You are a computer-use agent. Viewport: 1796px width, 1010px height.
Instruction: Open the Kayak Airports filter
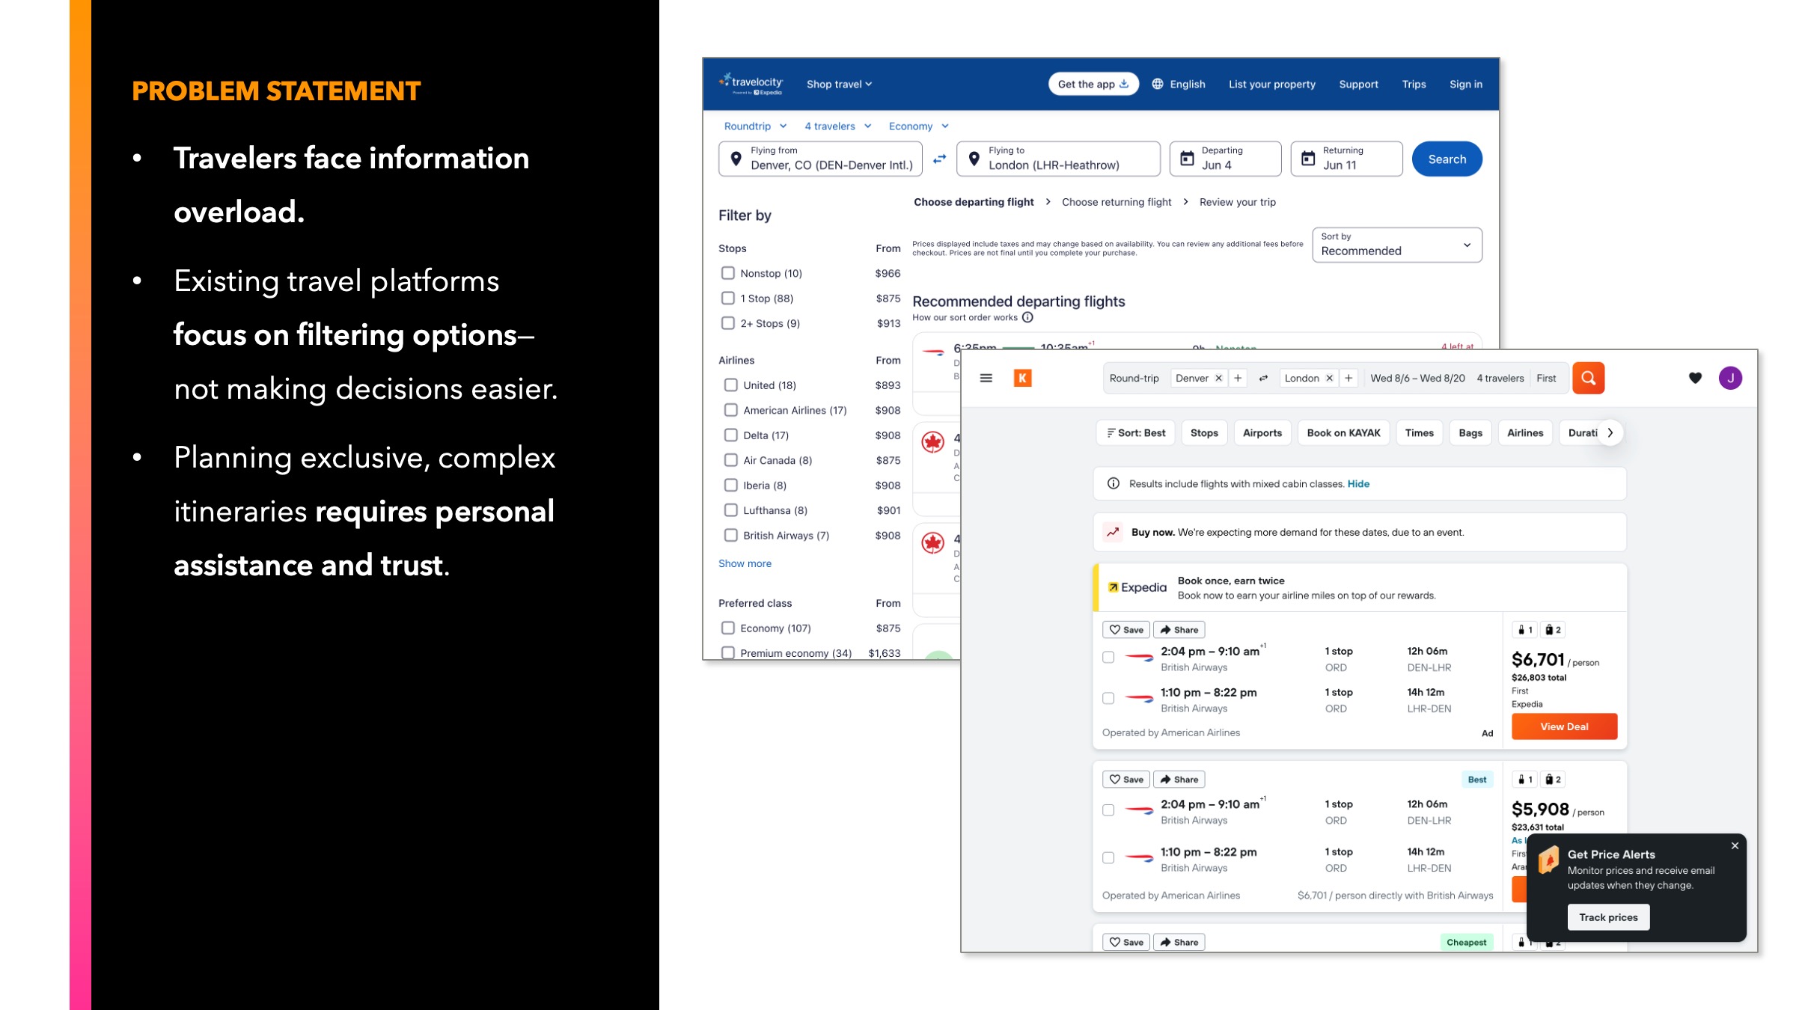(x=1262, y=432)
